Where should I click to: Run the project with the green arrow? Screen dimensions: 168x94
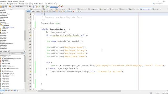(x=39, y=7)
